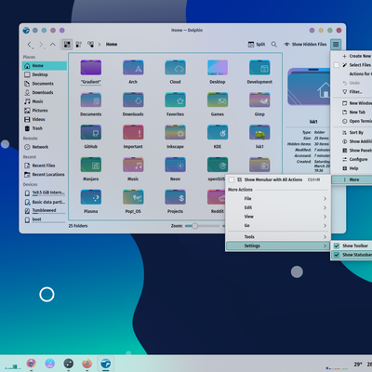Click the Dolphin icon in the taskbar
The image size is (372, 372).
point(106,363)
